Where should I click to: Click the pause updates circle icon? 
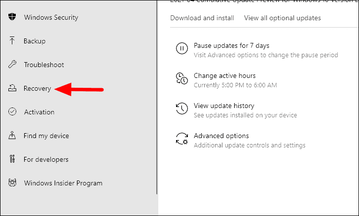pyautogui.click(x=182, y=48)
